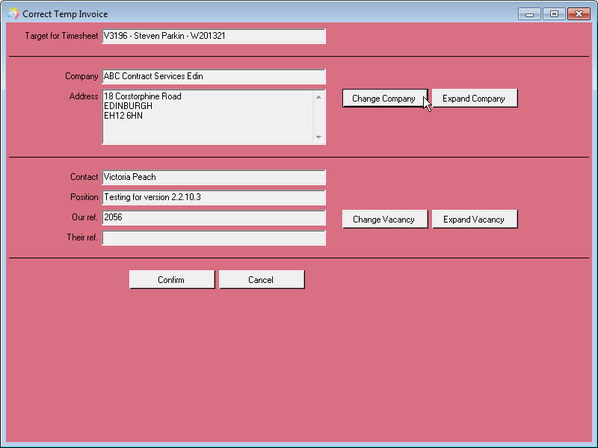598x448 pixels.
Task: Confirm the temp invoice correction
Action: coord(172,280)
